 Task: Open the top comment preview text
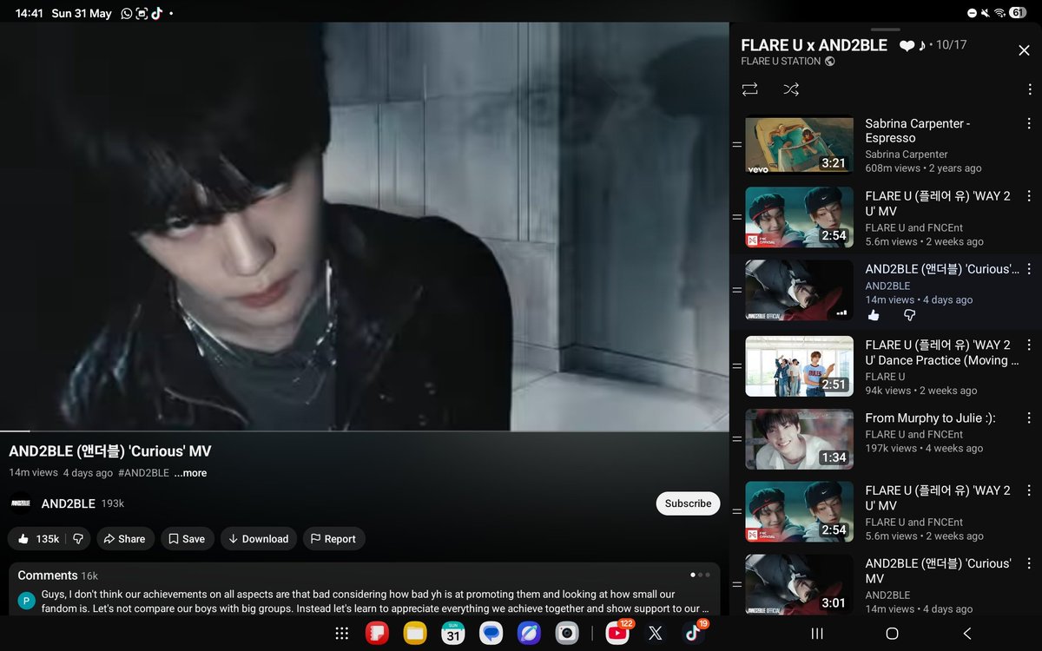point(375,602)
